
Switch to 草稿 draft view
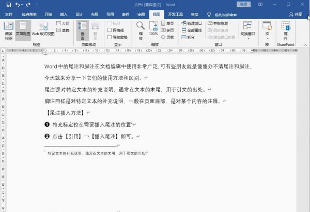[63, 30]
